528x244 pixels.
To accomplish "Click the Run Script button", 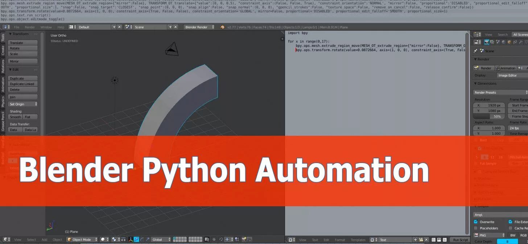I will pyautogui.click(x=461, y=240).
